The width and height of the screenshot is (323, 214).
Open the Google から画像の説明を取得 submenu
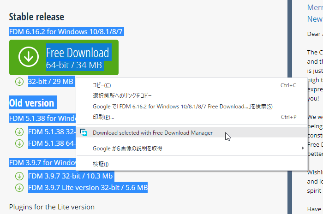192,149
